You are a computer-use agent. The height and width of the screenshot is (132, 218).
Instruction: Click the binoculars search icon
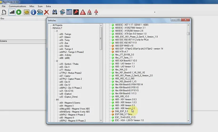tap(55, 12)
